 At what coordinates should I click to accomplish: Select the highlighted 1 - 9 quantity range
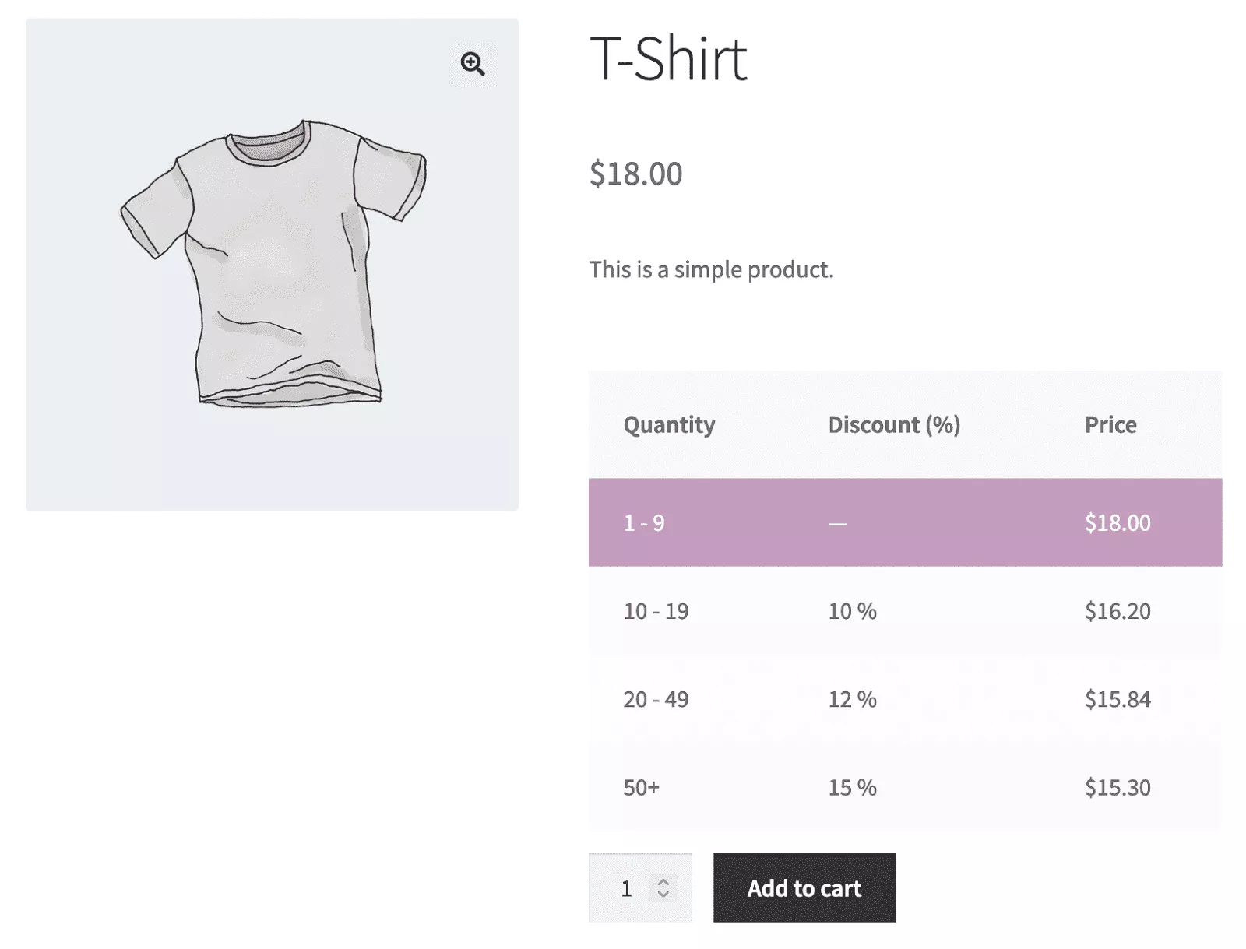[x=644, y=522]
